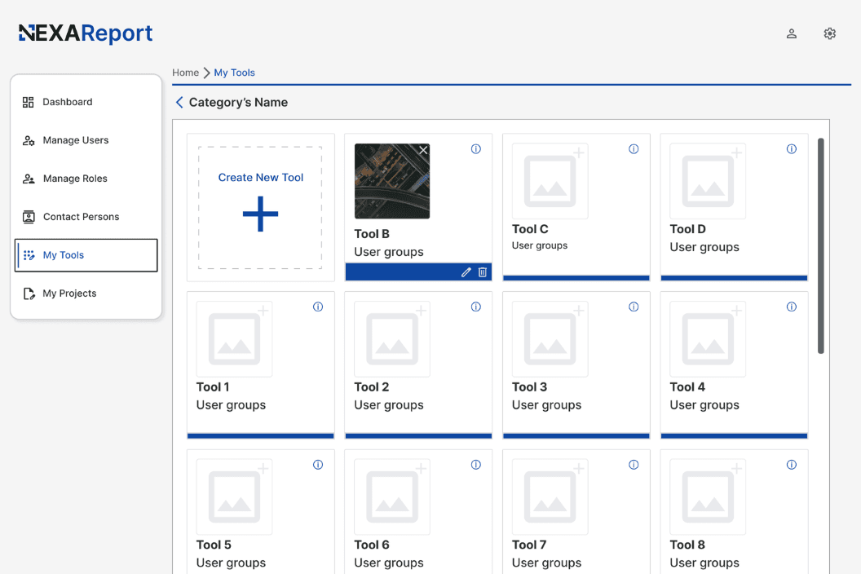Click the info icon on Tool 8
Image resolution: width=861 pixels, height=574 pixels.
coord(792,465)
